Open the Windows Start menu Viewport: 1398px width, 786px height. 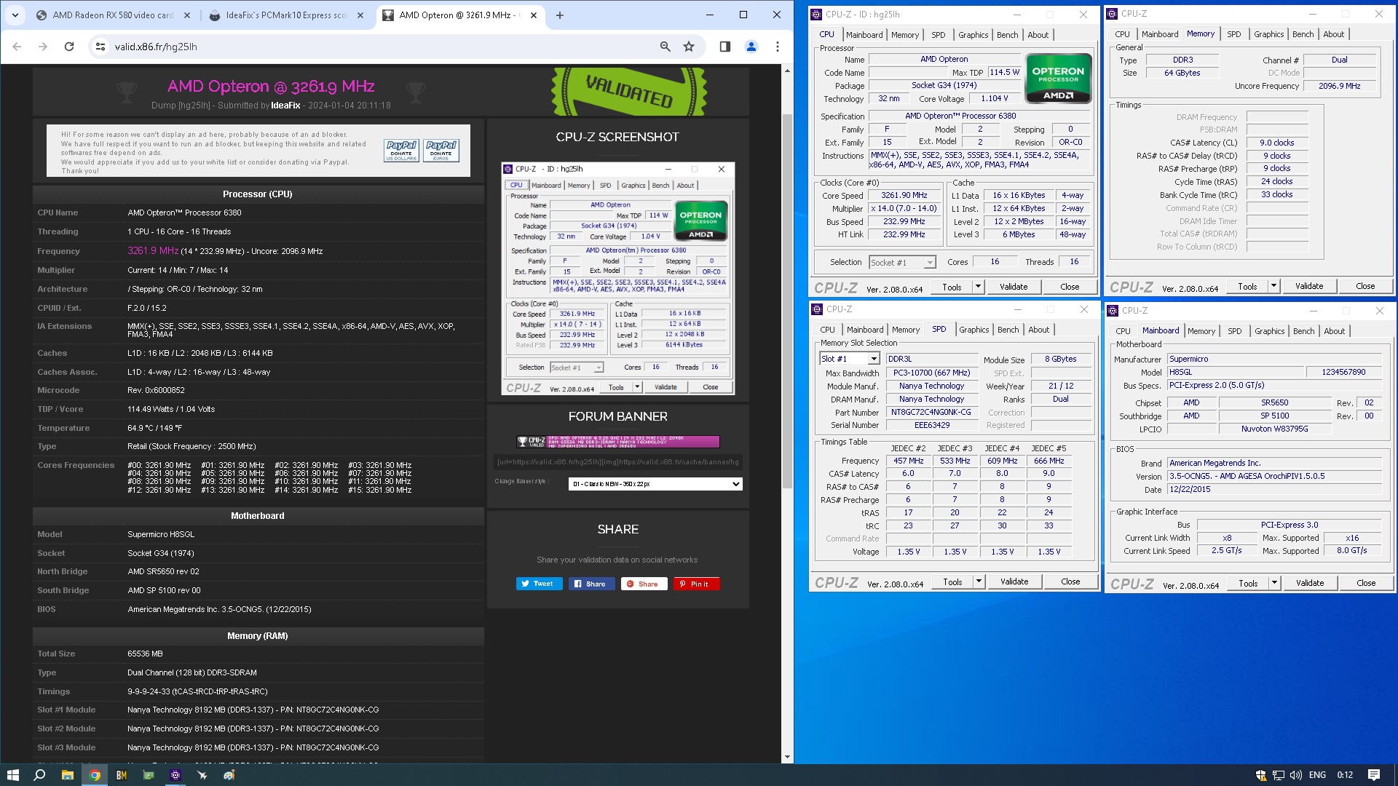click(x=12, y=774)
